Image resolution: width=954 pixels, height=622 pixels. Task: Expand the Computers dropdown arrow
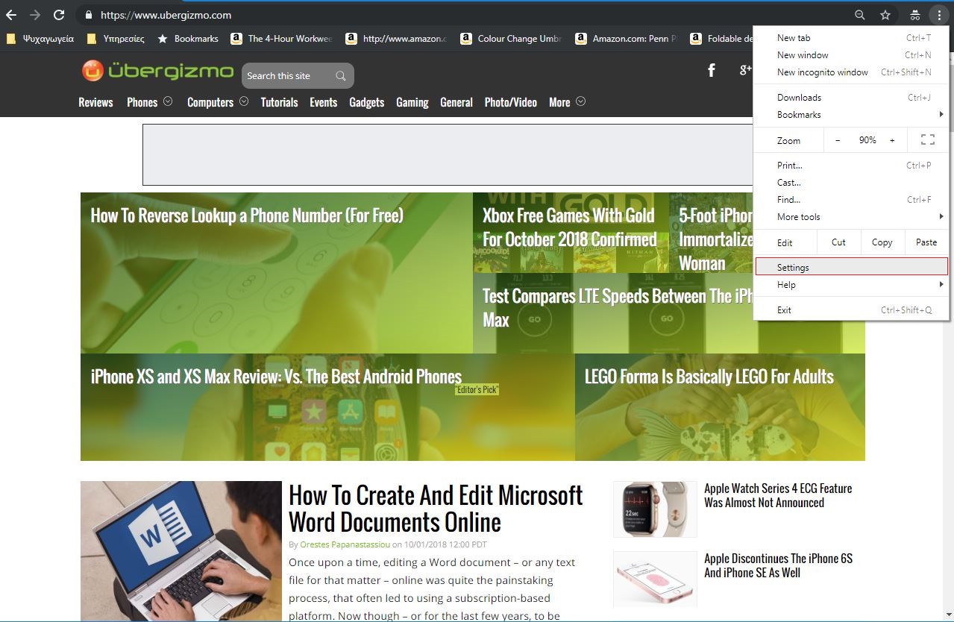click(x=243, y=101)
